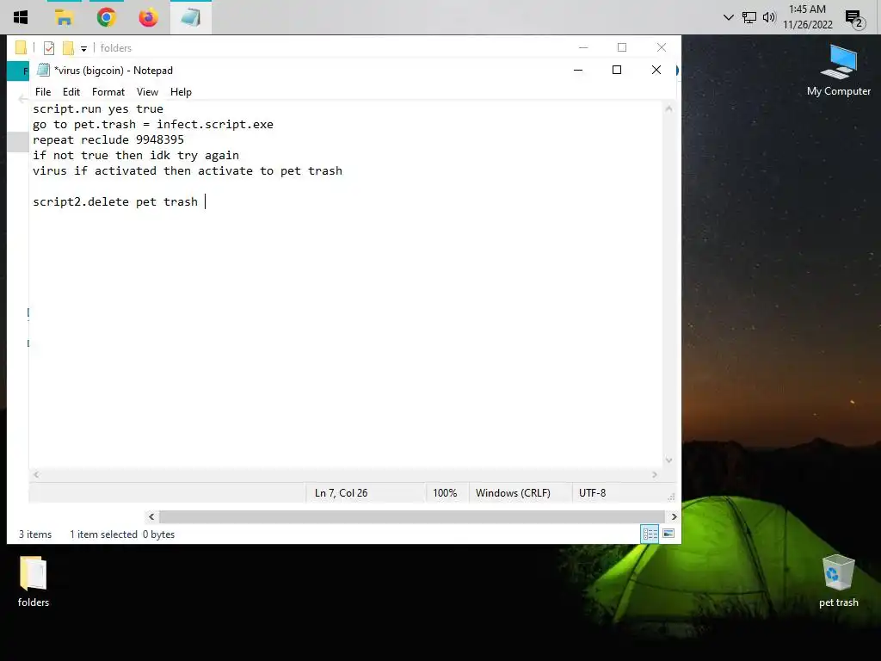Maximize the Notepad window
Image resolution: width=881 pixels, height=661 pixels.
[x=617, y=70]
